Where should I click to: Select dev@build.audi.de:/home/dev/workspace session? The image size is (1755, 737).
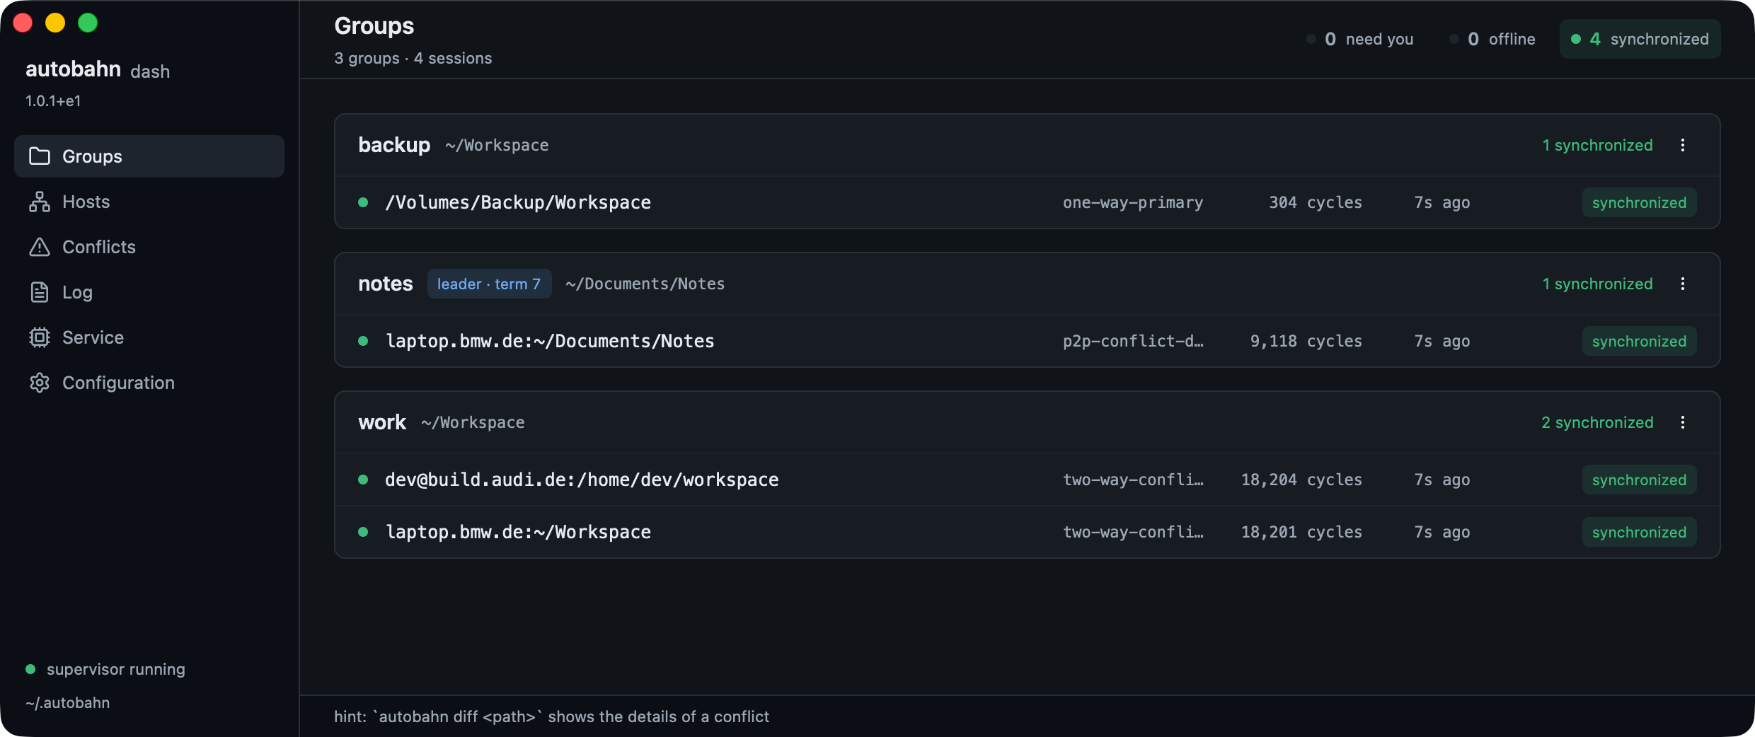pyautogui.click(x=1028, y=480)
